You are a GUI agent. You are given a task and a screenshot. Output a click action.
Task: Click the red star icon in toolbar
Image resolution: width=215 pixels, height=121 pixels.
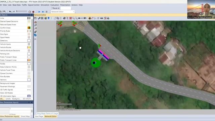[x=33, y=12]
